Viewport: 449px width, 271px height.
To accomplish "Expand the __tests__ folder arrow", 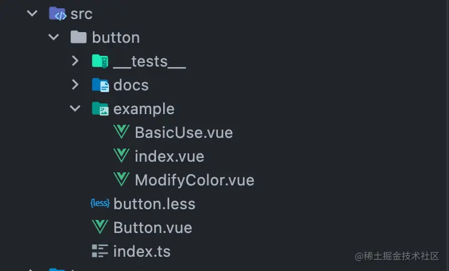I will [75, 61].
